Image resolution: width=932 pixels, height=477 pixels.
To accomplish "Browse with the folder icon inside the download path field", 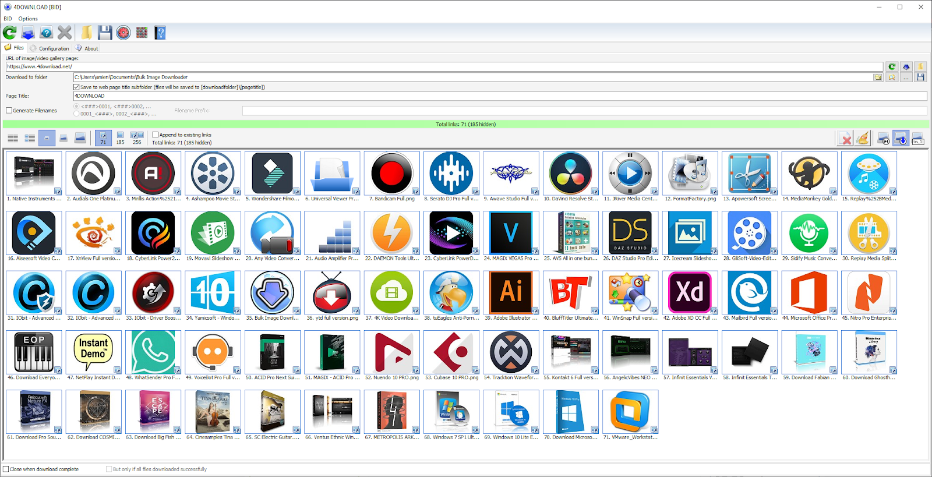I will (x=878, y=77).
